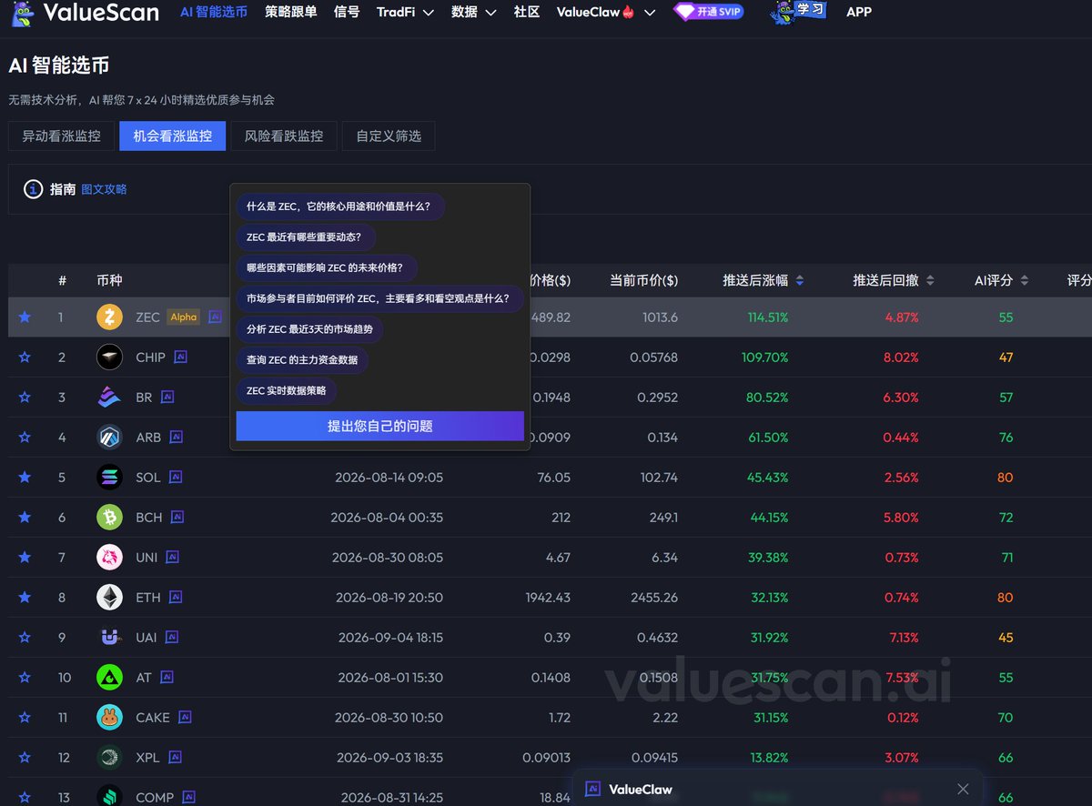Select ZEC 实时数据策略 suggestion

point(287,391)
